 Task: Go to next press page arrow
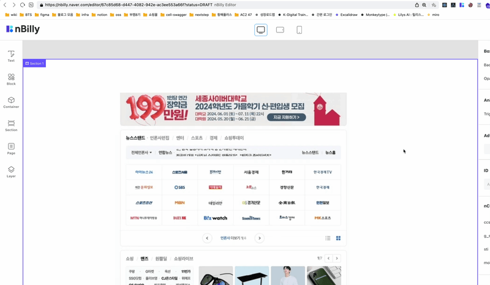(x=259, y=238)
